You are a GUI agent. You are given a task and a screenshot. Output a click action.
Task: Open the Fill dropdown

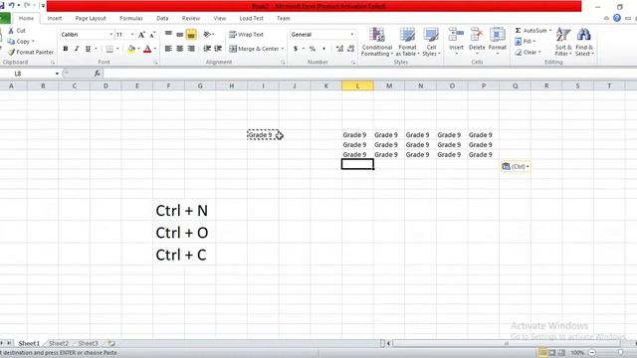click(x=526, y=42)
